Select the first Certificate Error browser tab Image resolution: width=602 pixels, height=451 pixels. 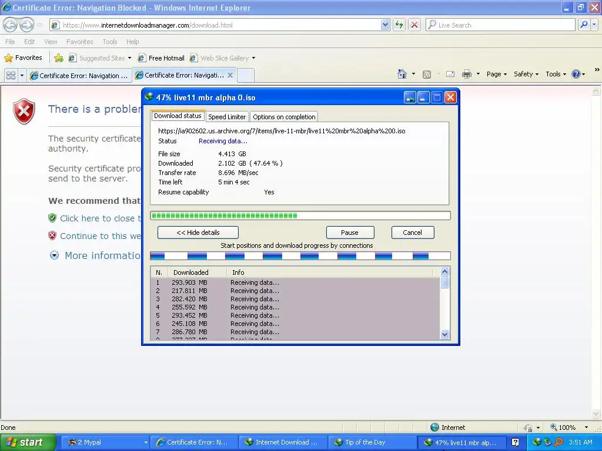[x=79, y=76]
